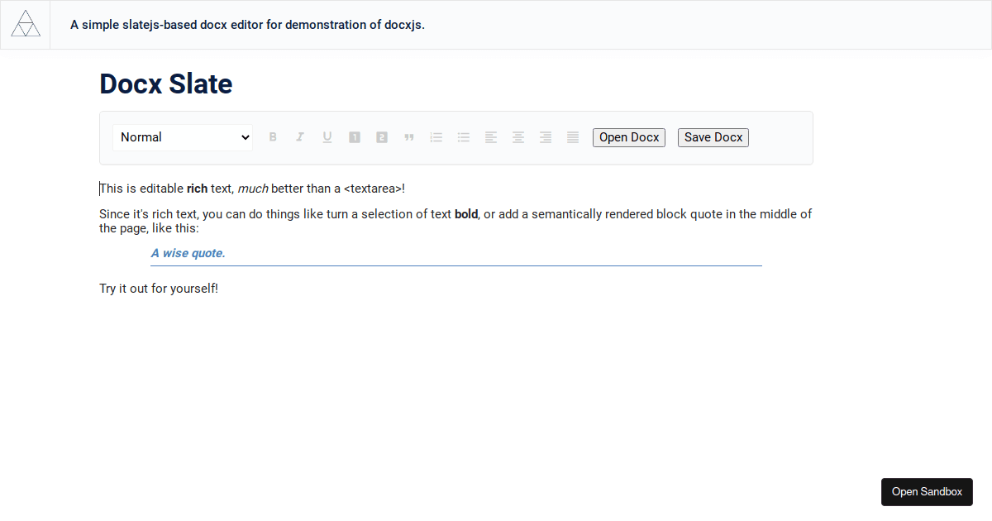Click the Open Sandbox button

(x=927, y=491)
